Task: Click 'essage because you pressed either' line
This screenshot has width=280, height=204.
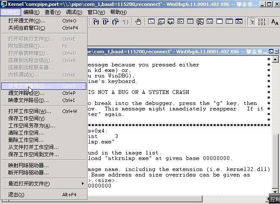Action: 143,65
